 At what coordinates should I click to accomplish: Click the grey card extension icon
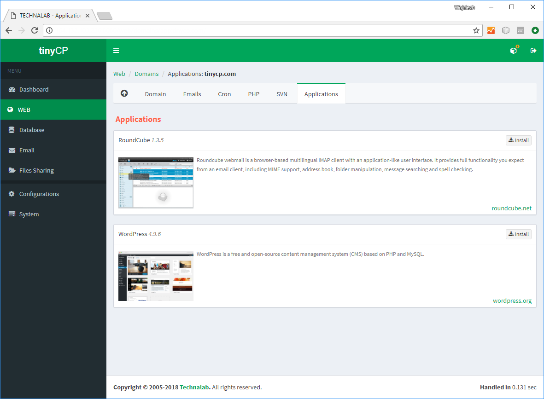[521, 30]
